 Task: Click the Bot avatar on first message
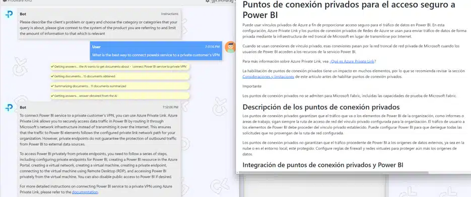click(9, 15)
